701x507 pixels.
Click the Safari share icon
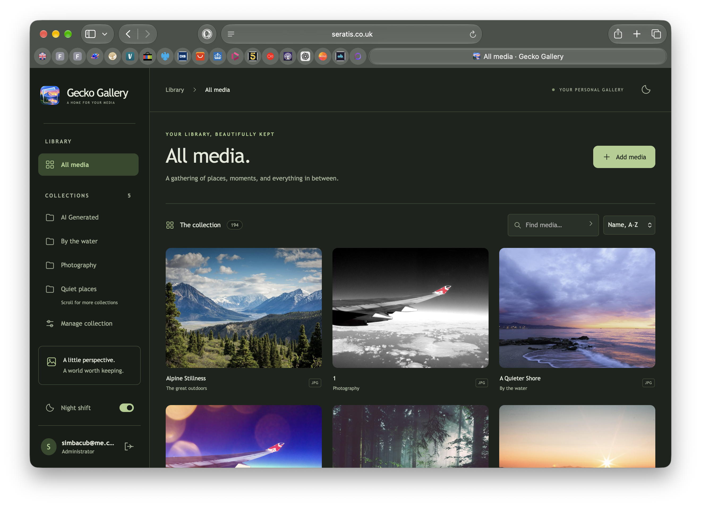pyautogui.click(x=618, y=34)
